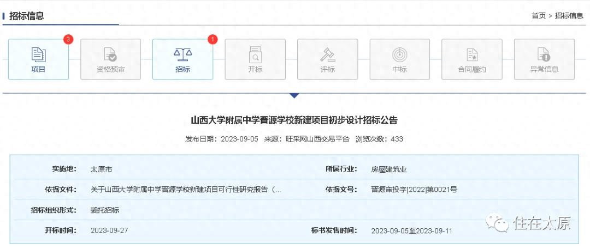This screenshot has height=249, width=590.
Task: Go to 首页 in breadcrumb
Action: 538,16
